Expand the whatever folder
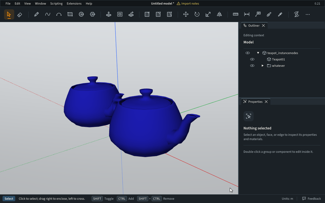Image resolution: width=325 pixels, height=203 pixels. pyautogui.click(x=263, y=66)
